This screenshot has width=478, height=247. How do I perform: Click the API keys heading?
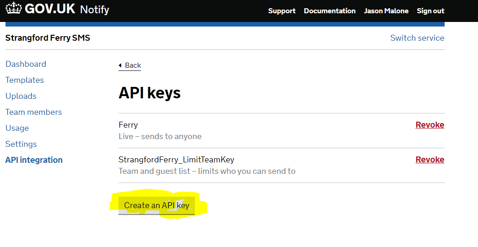click(x=150, y=93)
